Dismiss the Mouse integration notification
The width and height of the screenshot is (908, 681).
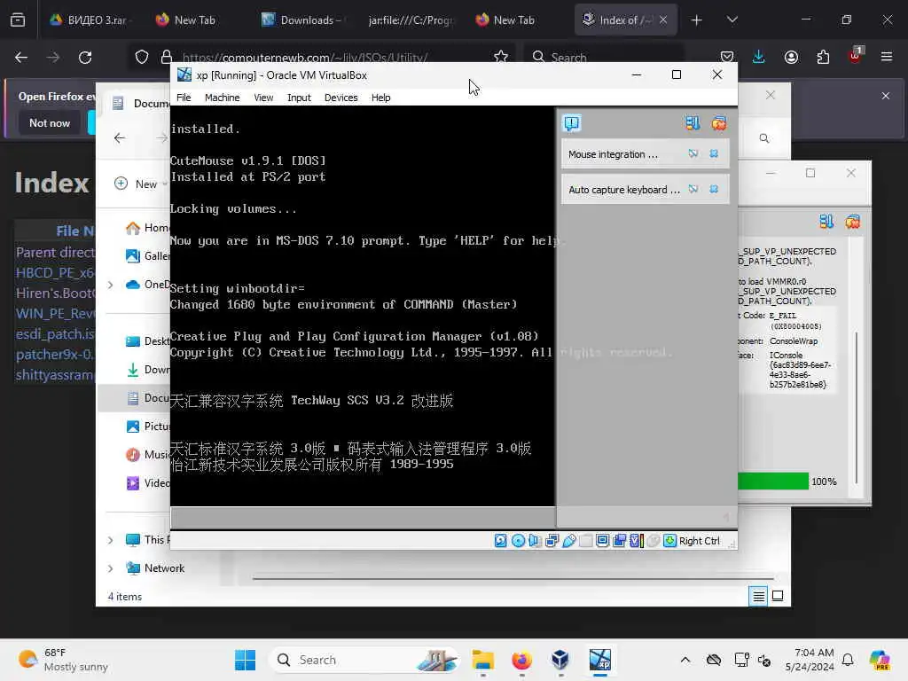point(714,153)
